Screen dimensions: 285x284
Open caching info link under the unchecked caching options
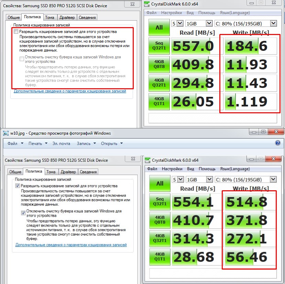point(70,91)
